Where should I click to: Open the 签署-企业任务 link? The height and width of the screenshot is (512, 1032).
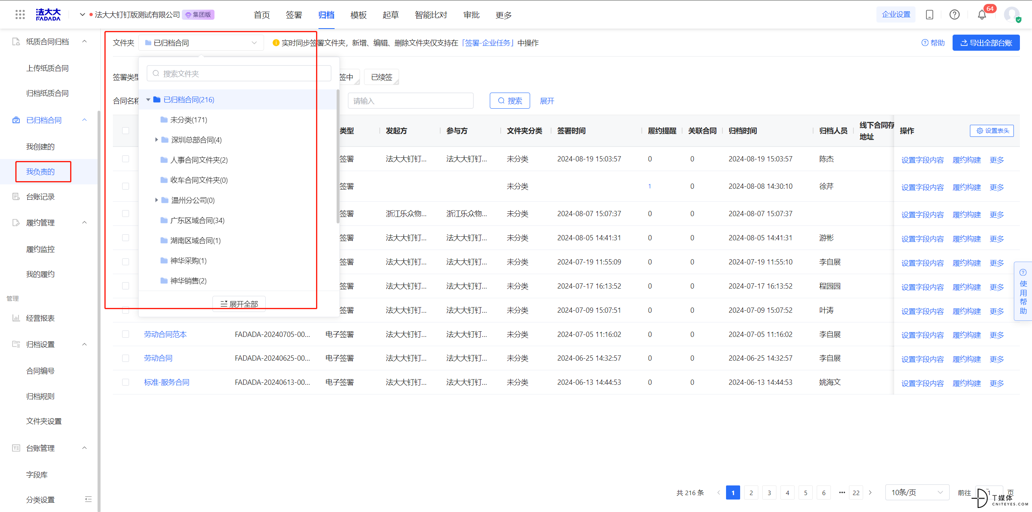[x=487, y=43]
